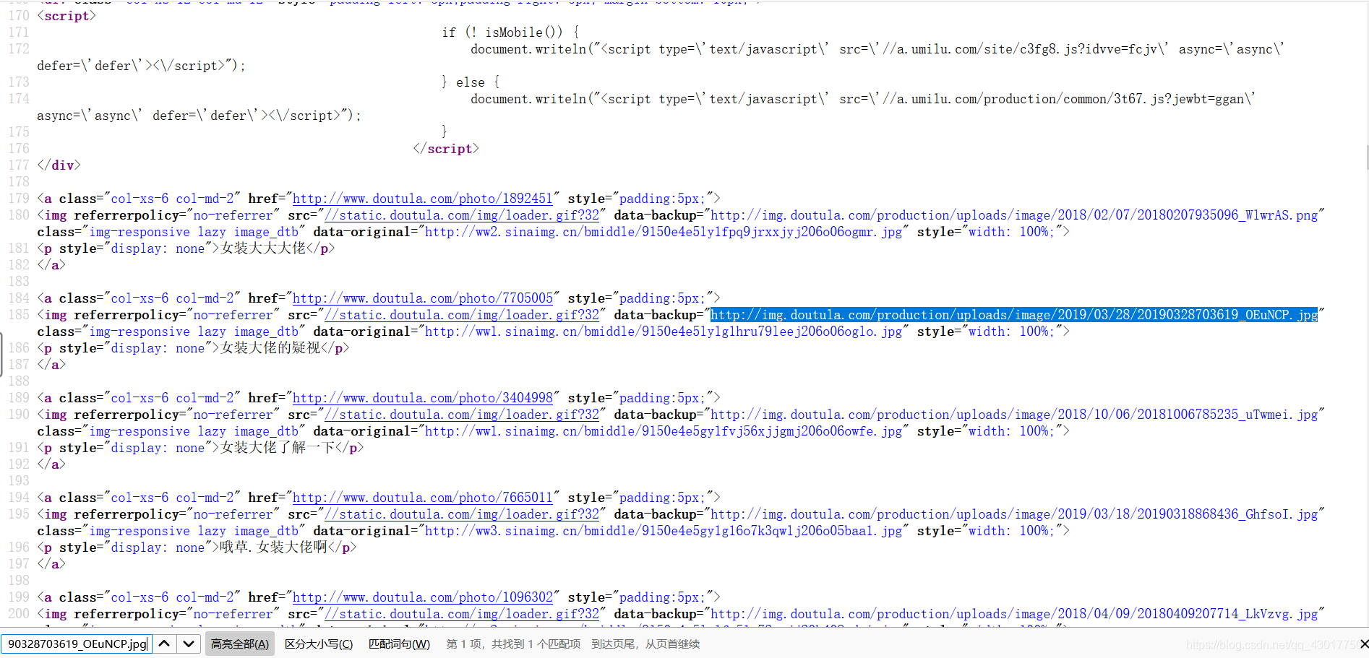Click the 20190318868436_GhfsoI.jpg backup URL

pos(1014,514)
